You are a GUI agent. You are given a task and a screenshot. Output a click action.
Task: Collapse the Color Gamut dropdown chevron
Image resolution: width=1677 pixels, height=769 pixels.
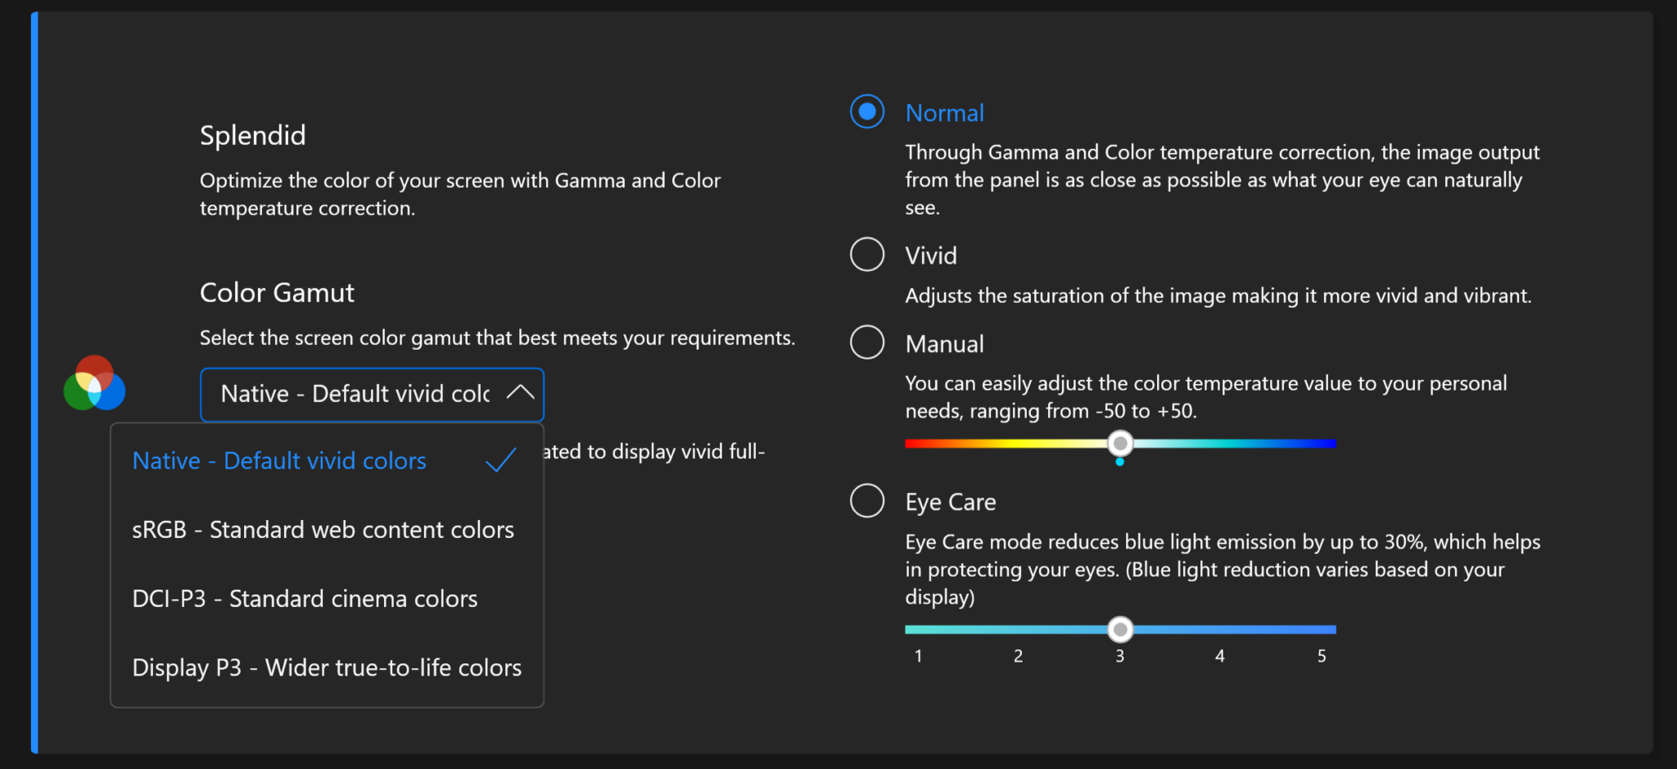[520, 393]
